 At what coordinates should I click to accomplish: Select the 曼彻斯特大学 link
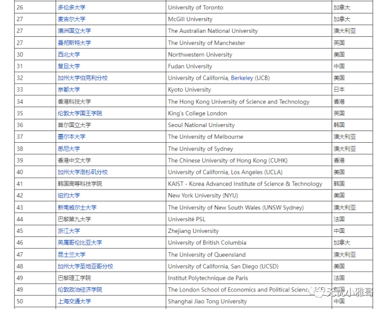74,43
